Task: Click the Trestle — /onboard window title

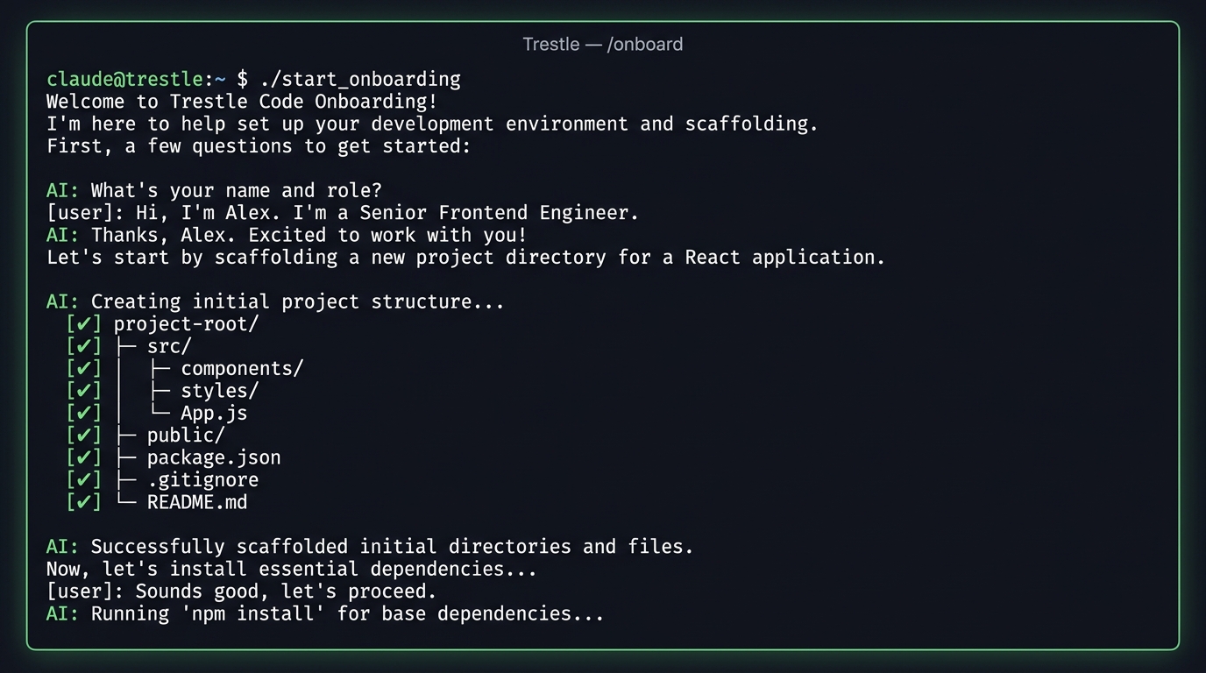Action: (603, 44)
